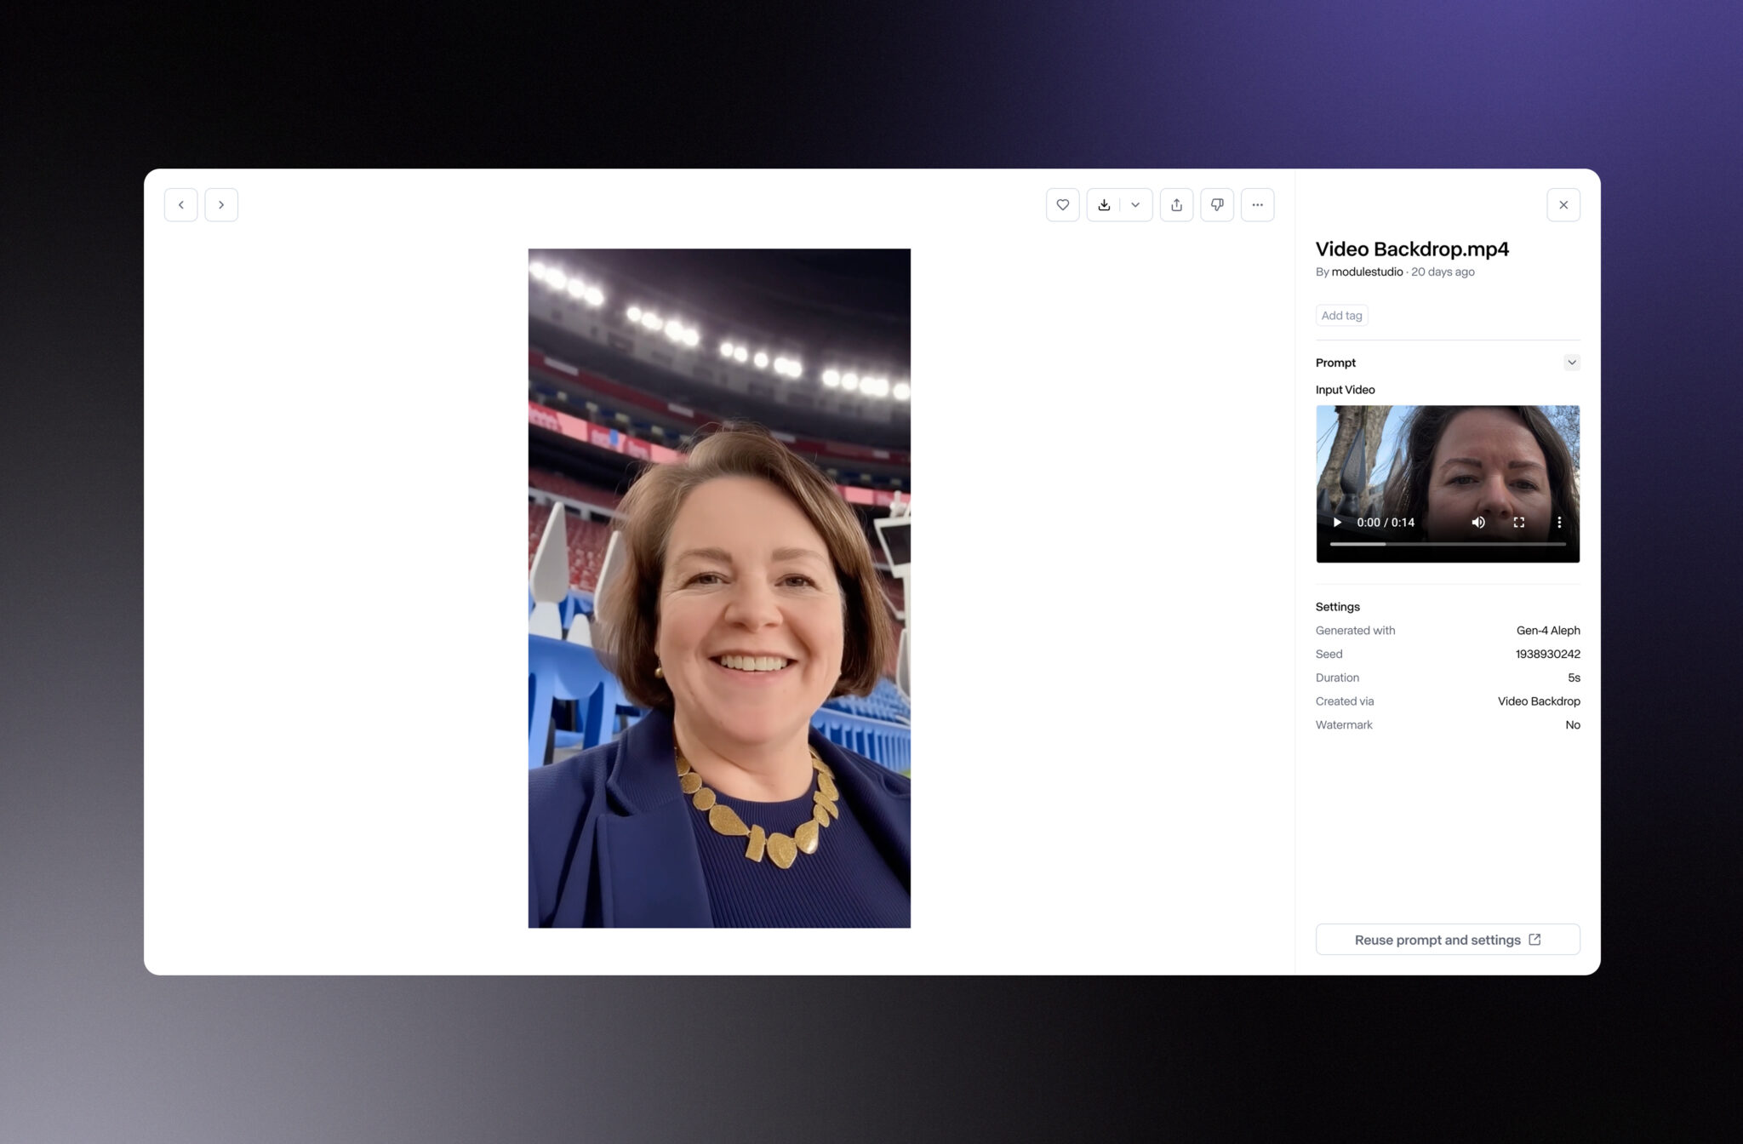Give thumbs down feedback
Image resolution: width=1743 pixels, height=1144 pixels.
coord(1217,205)
